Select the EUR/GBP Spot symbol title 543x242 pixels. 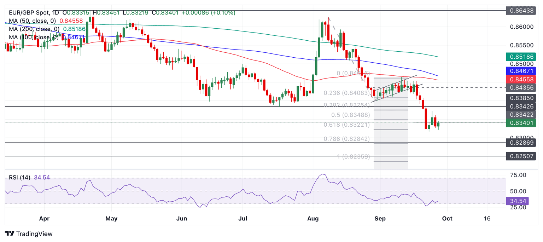coord(30,13)
